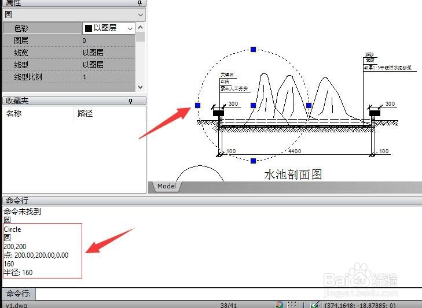Click the 命令行 panel title bar
Screen dimensions: 422x308
pyautogui.click(x=212, y=201)
